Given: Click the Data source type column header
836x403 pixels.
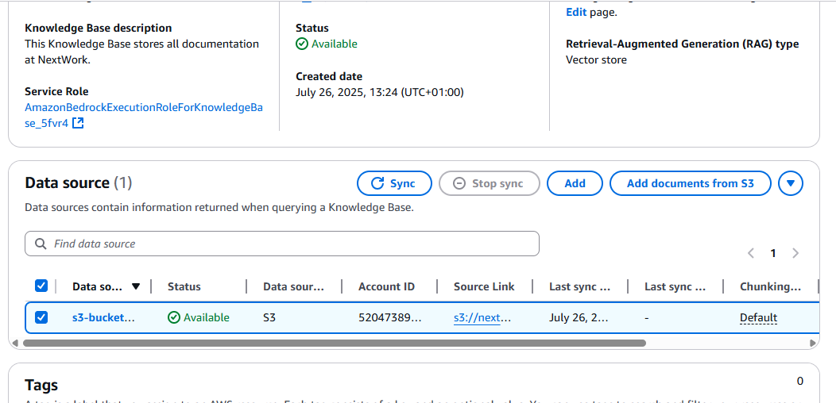Looking at the screenshot, I should pyautogui.click(x=294, y=286).
